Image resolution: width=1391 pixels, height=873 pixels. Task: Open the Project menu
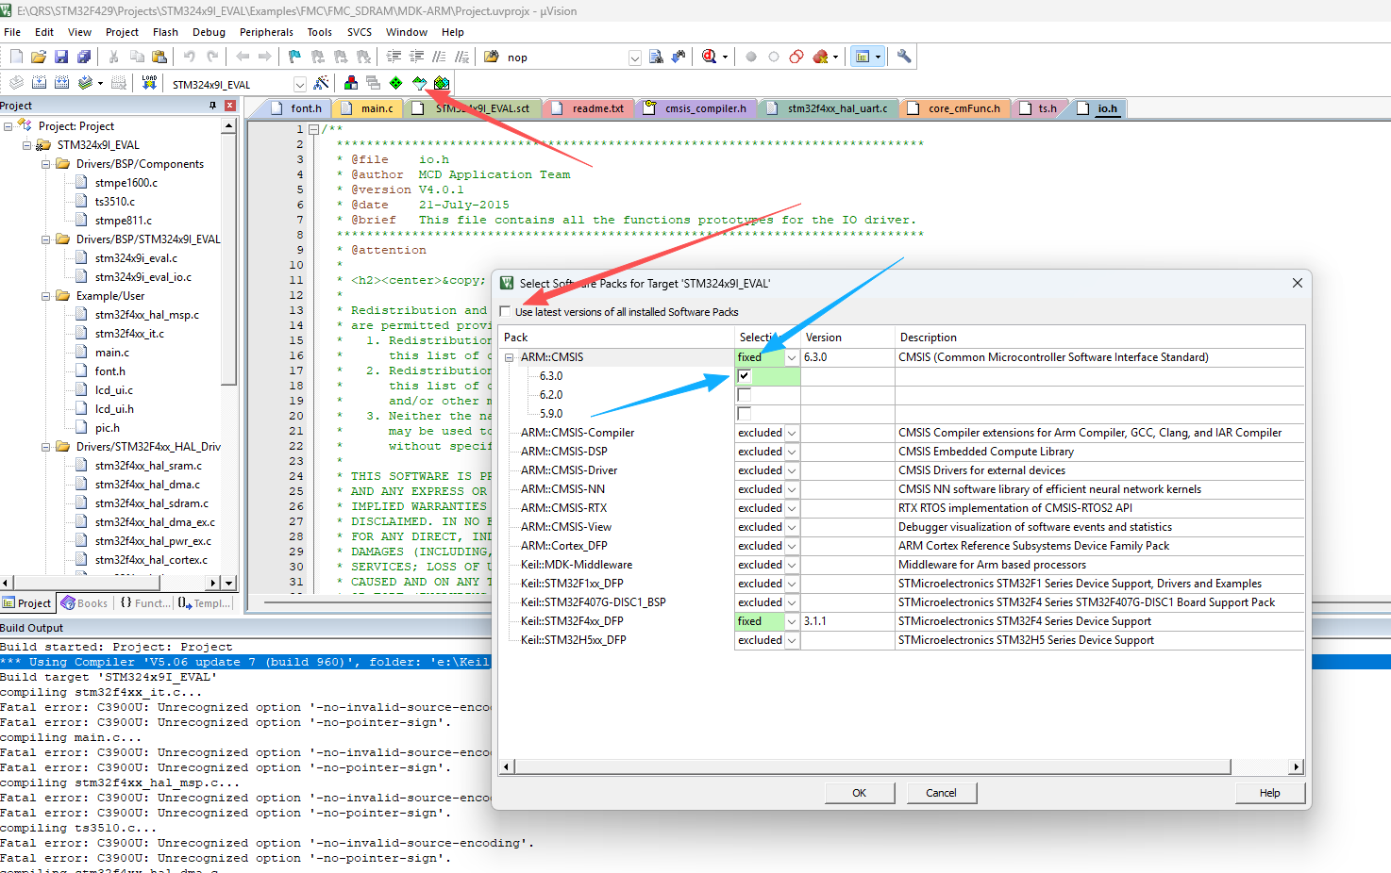tap(122, 32)
